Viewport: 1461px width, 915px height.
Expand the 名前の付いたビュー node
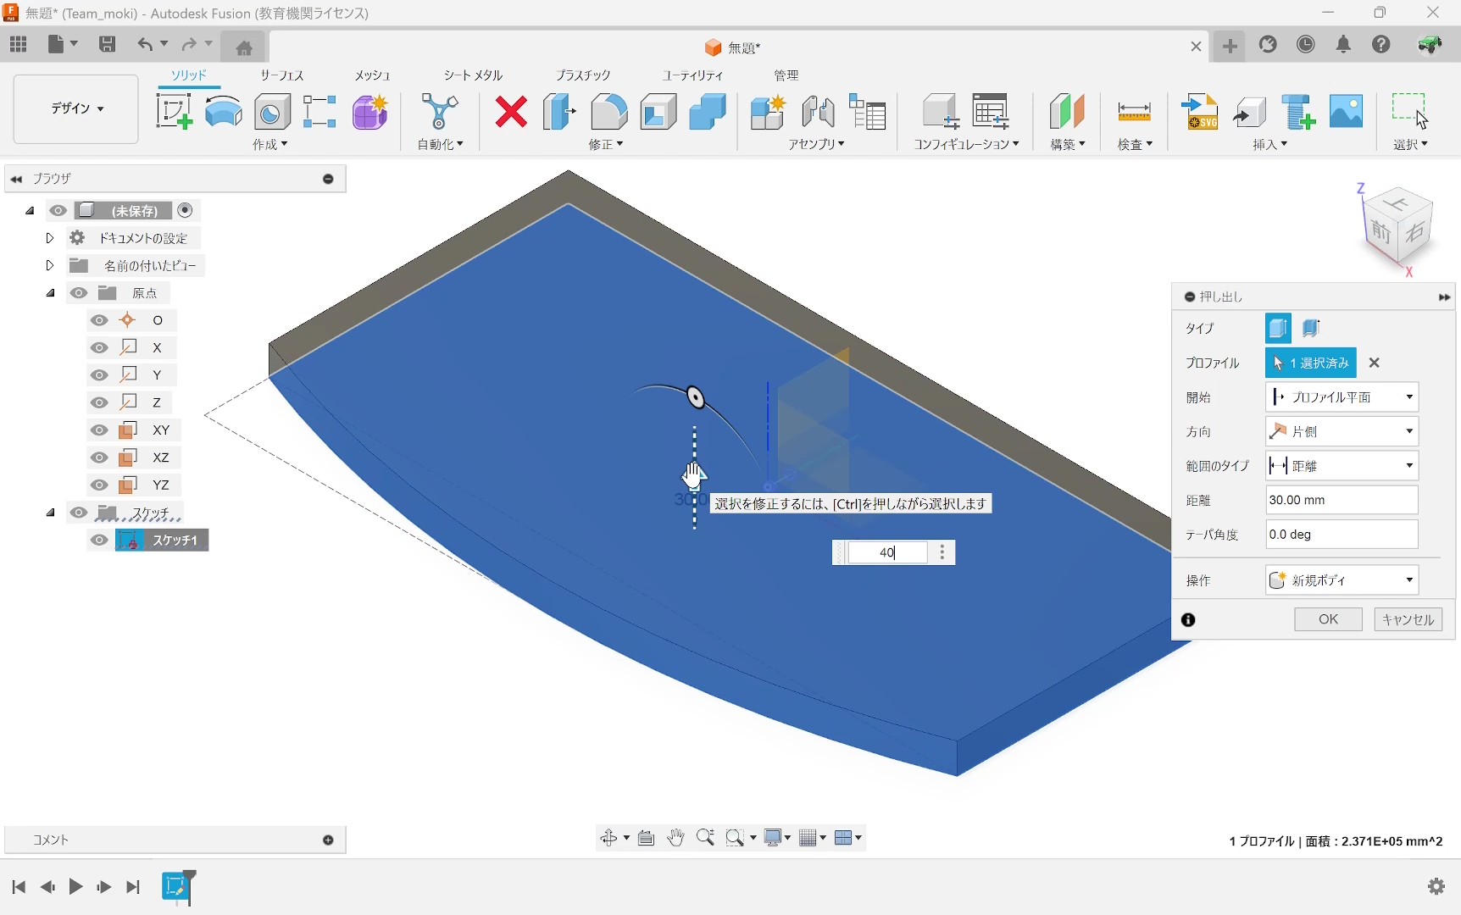click(50, 265)
